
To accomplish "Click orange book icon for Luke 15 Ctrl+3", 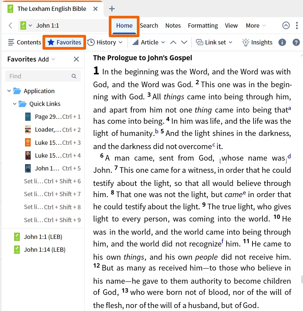I will (28, 143).
